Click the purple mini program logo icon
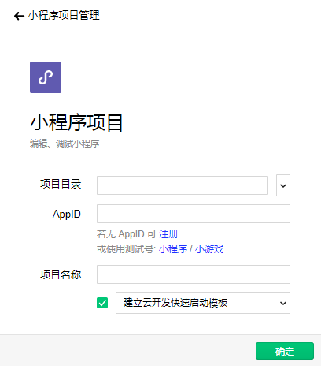The height and width of the screenshot is (366, 321). click(46, 77)
